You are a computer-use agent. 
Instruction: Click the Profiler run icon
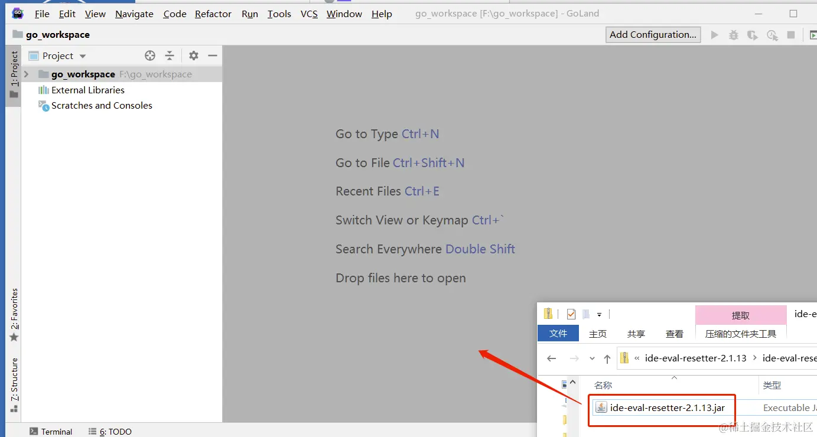pyautogui.click(x=772, y=35)
